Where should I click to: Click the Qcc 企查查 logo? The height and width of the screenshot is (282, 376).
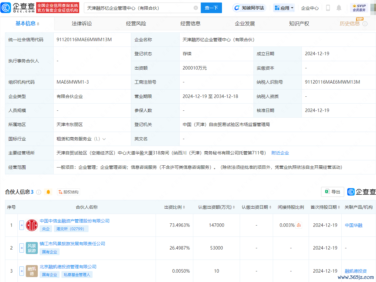[x=18, y=7]
